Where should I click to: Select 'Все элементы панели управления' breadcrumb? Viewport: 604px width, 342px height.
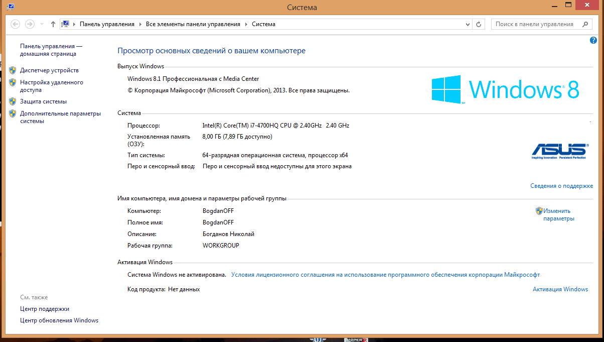[x=193, y=24]
